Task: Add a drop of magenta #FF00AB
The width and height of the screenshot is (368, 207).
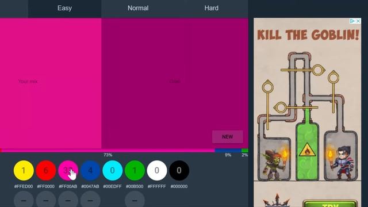Action: [x=68, y=170]
